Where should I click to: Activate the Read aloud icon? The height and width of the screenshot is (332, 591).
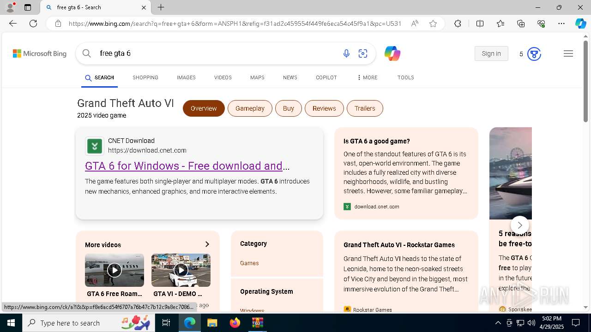click(415, 24)
